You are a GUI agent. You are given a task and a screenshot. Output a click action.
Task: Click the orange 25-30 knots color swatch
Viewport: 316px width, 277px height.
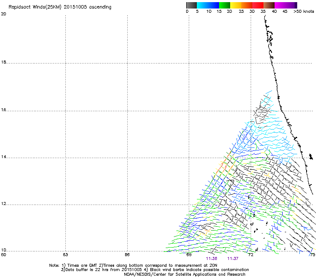(247, 5)
